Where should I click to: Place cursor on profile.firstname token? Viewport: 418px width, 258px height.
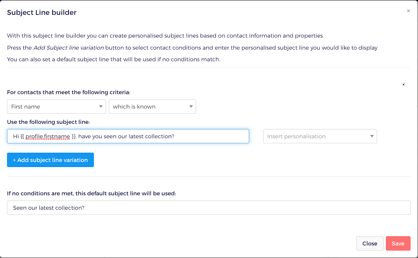tap(48, 136)
